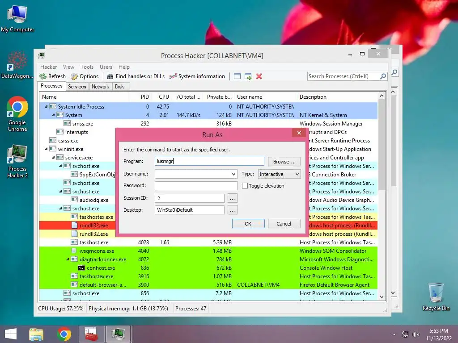Click Process Hacker taskbar button
This screenshot has height=343, width=458.
tap(119, 334)
